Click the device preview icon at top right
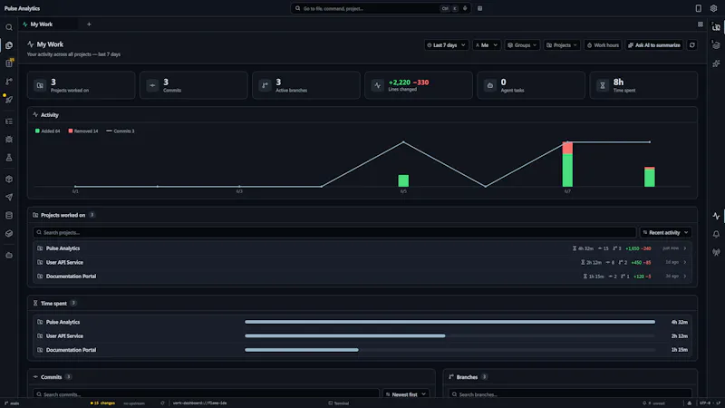Image resolution: width=725 pixels, height=408 pixels. click(698, 8)
